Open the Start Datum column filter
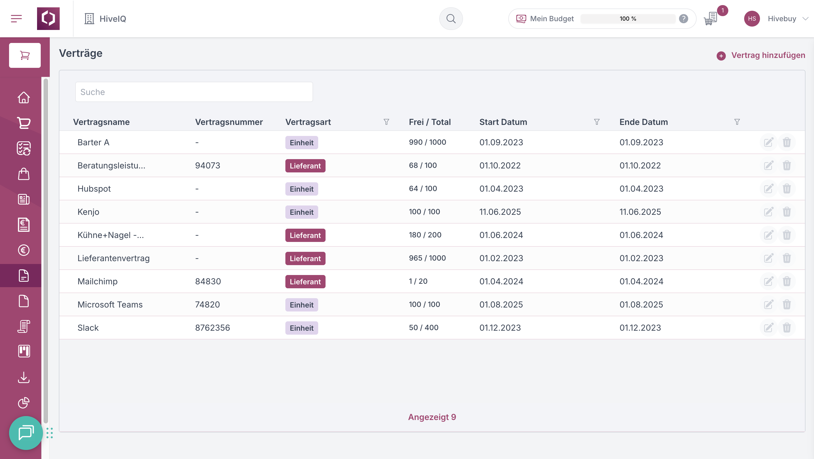This screenshot has width=814, height=459. 596,122
